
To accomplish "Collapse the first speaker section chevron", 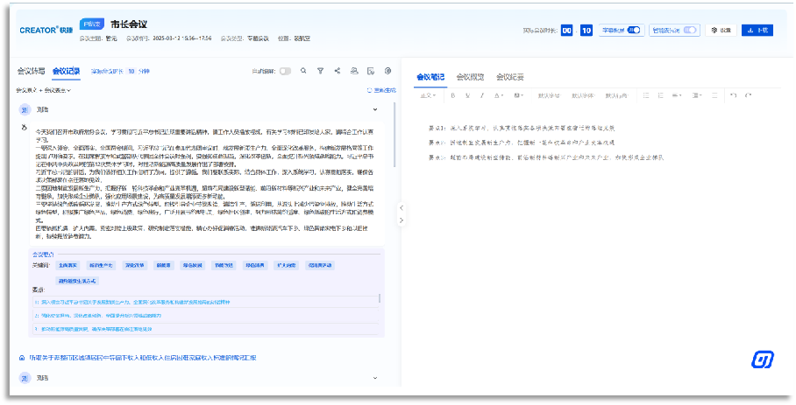I will (375, 109).
